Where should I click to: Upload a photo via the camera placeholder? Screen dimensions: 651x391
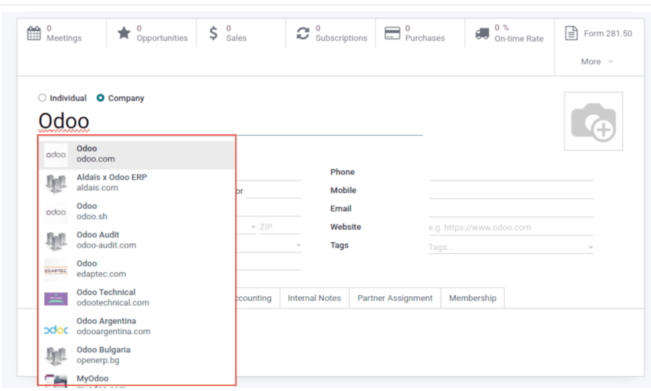pos(593,121)
